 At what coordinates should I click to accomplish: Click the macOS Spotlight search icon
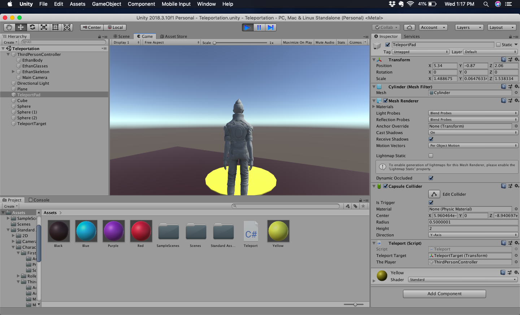tap(486, 4)
